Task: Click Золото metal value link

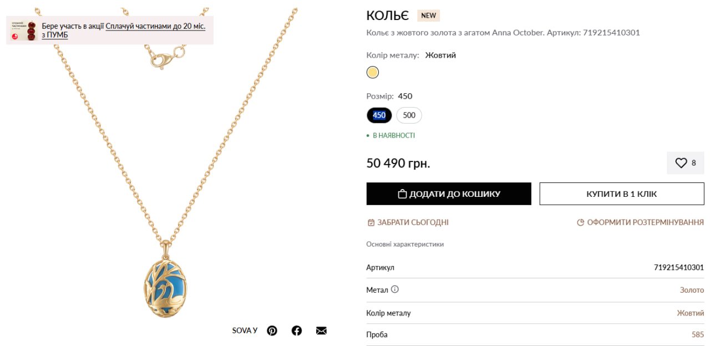Action: (x=692, y=290)
